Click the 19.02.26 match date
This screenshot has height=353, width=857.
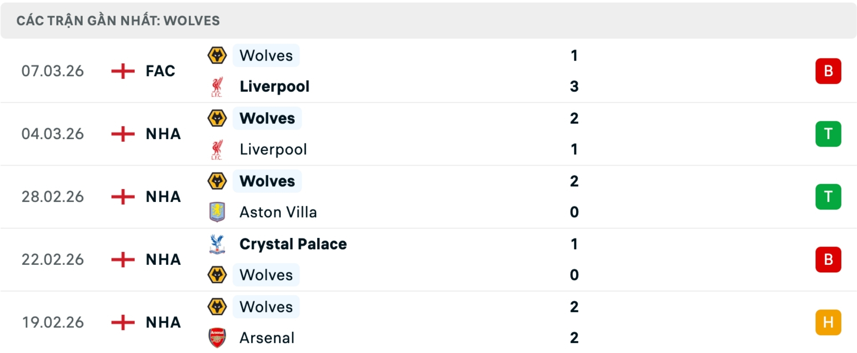point(53,322)
